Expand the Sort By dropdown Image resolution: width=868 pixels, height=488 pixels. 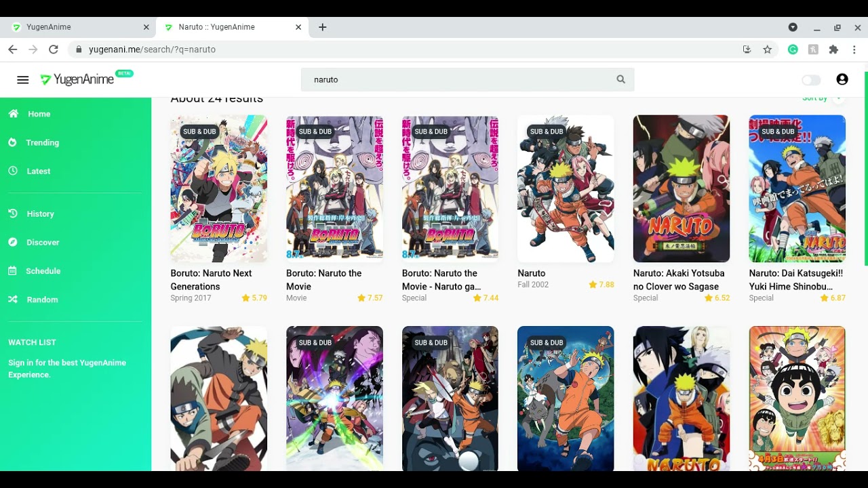point(823,98)
